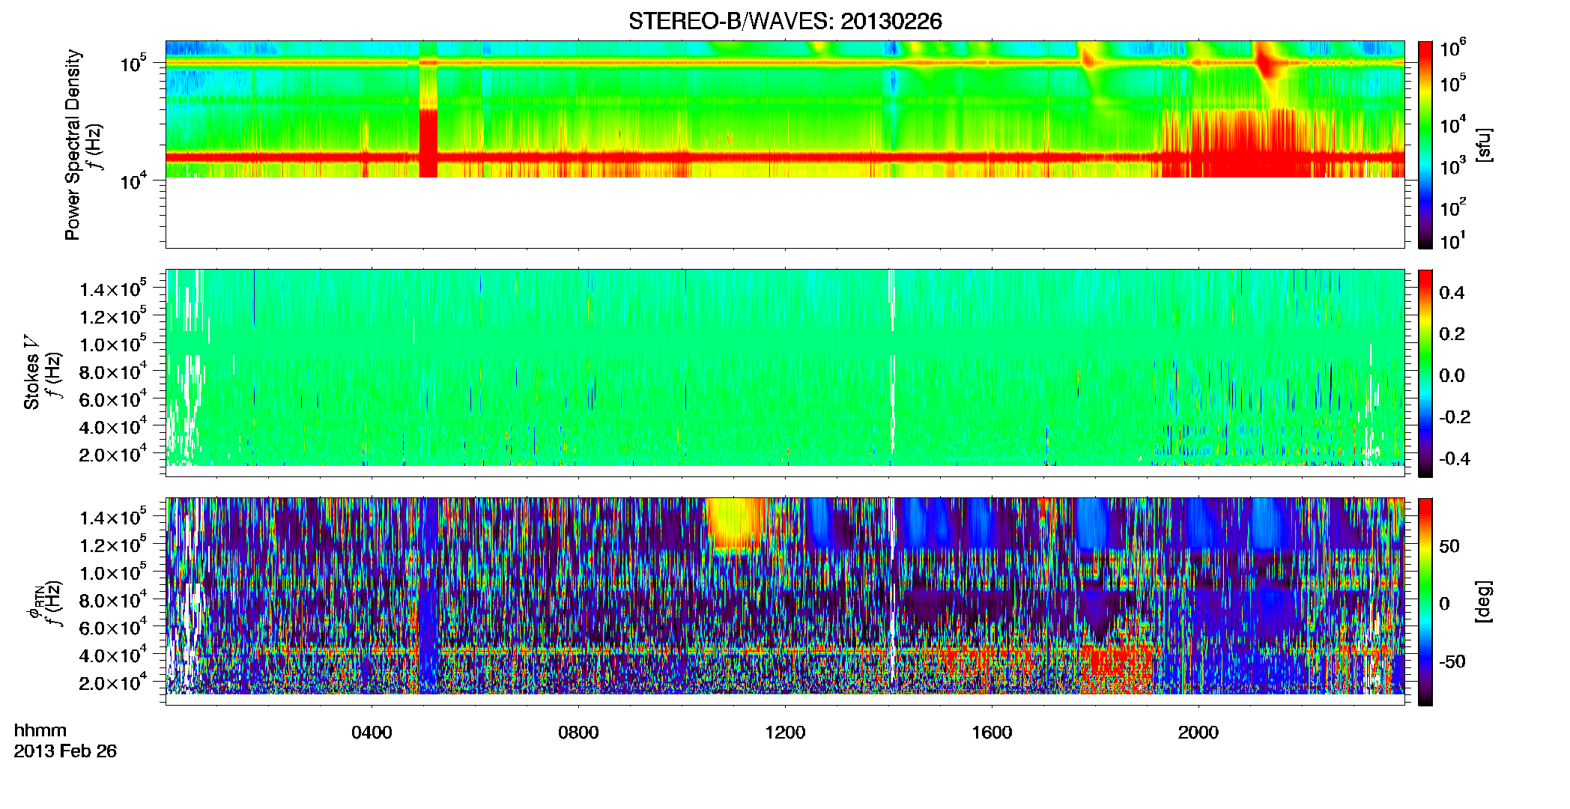Click the Stokes V axis label
This screenshot has width=1570, height=809.
pos(32,372)
